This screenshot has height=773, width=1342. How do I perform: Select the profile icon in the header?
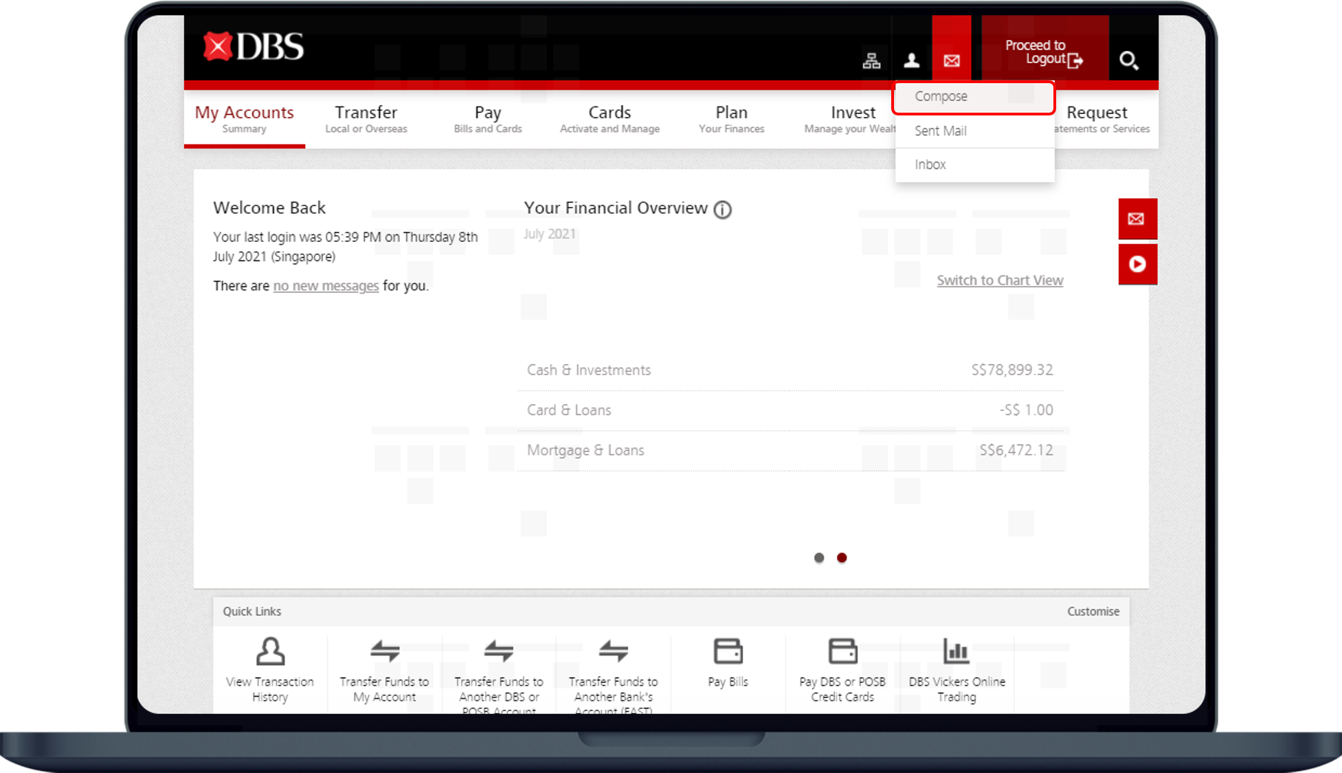[x=912, y=60]
